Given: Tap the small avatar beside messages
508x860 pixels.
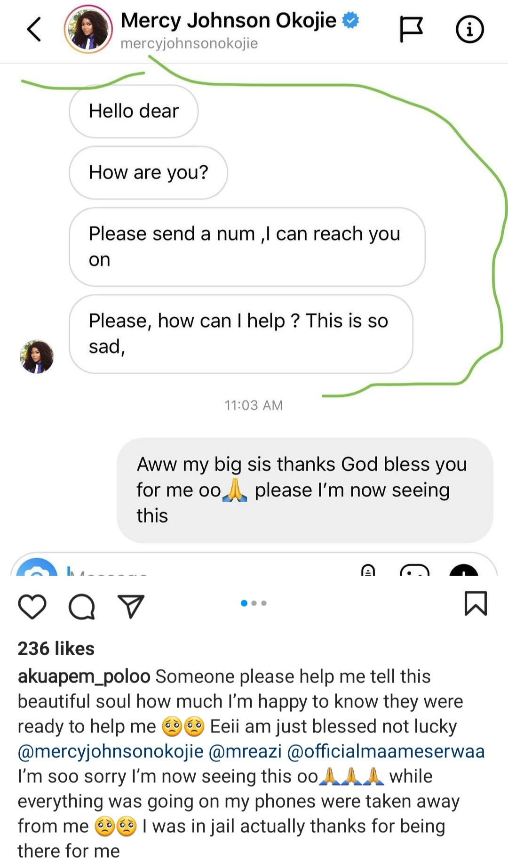Looking at the screenshot, I should (x=37, y=356).
